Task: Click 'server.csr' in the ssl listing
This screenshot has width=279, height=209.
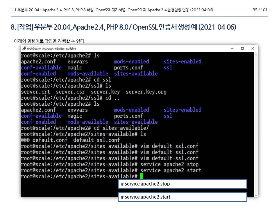Action: click(x=70, y=92)
